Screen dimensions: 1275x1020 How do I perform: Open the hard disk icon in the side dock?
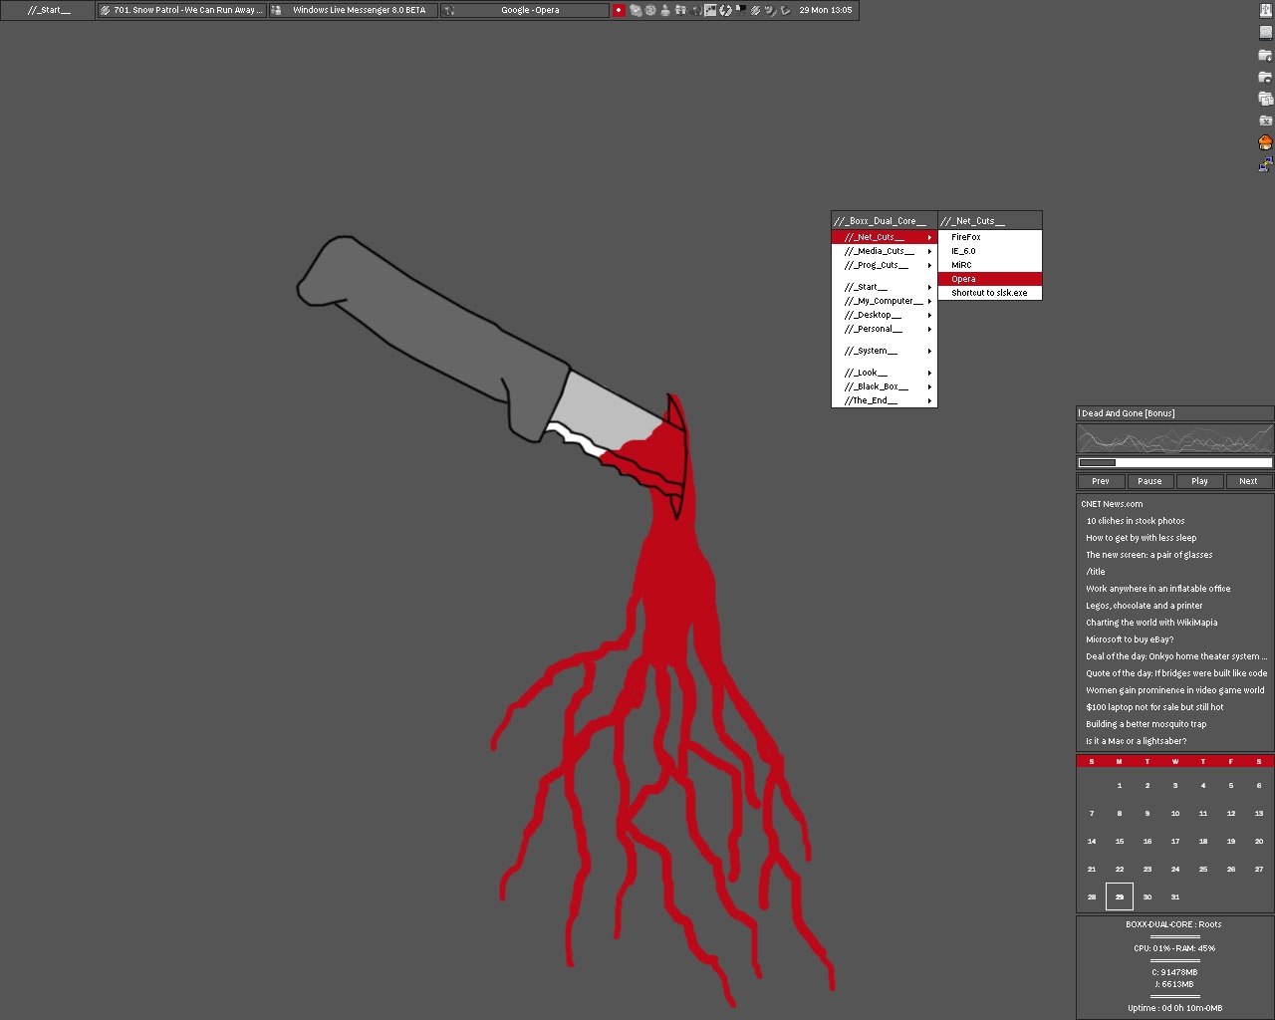tap(1265, 32)
